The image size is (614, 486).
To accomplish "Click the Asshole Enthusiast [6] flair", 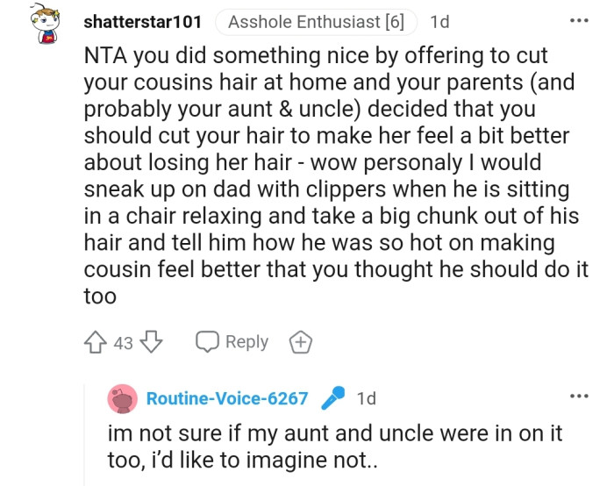I will [x=316, y=22].
